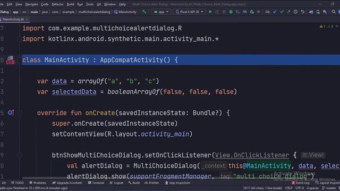Click the related XML file gutter icon at class line

10,60
